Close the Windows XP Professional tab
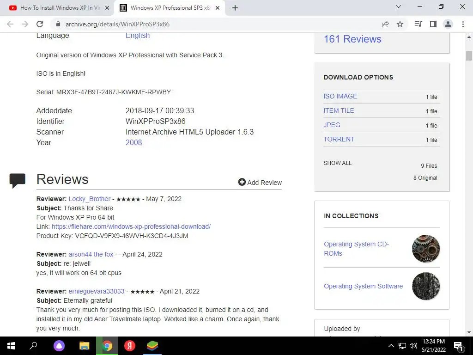Viewport: 473px width, 355px height. (218, 8)
